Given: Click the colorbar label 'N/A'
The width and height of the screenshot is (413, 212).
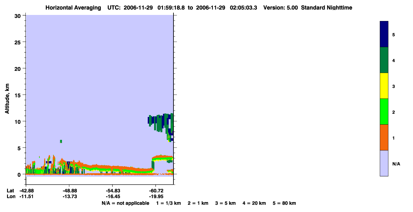Looking at the screenshot, I should click(396, 164).
